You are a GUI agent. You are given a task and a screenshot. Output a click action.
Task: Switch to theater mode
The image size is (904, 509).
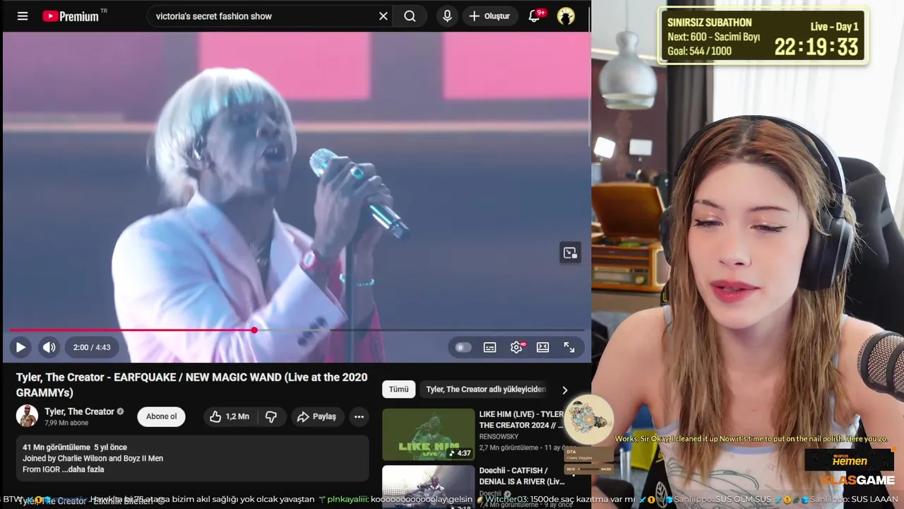pos(542,347)
